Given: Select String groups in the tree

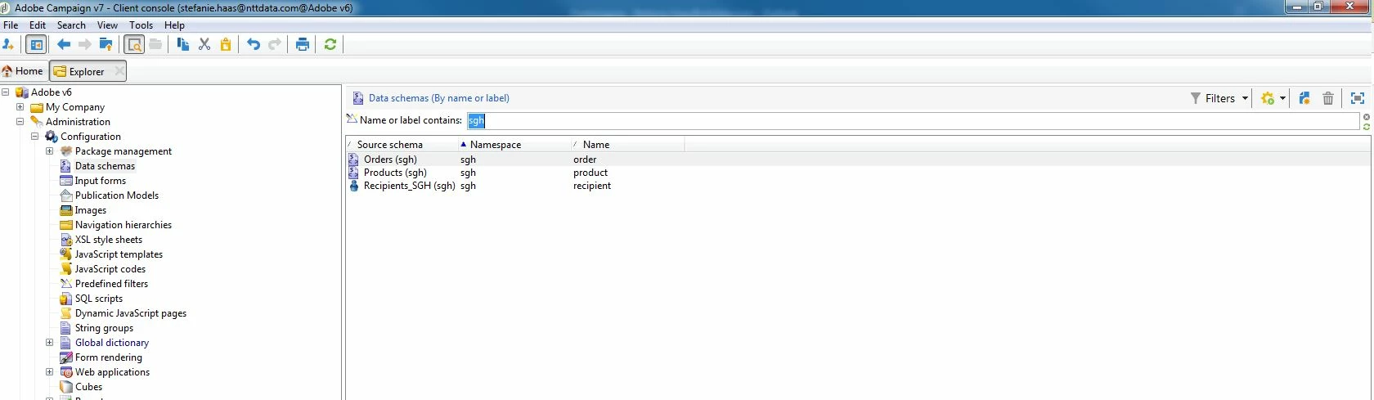Looking at the screenshot, I should point(104,328).
